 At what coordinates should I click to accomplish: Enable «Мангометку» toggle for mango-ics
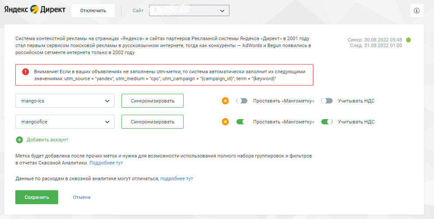point(242,101)
